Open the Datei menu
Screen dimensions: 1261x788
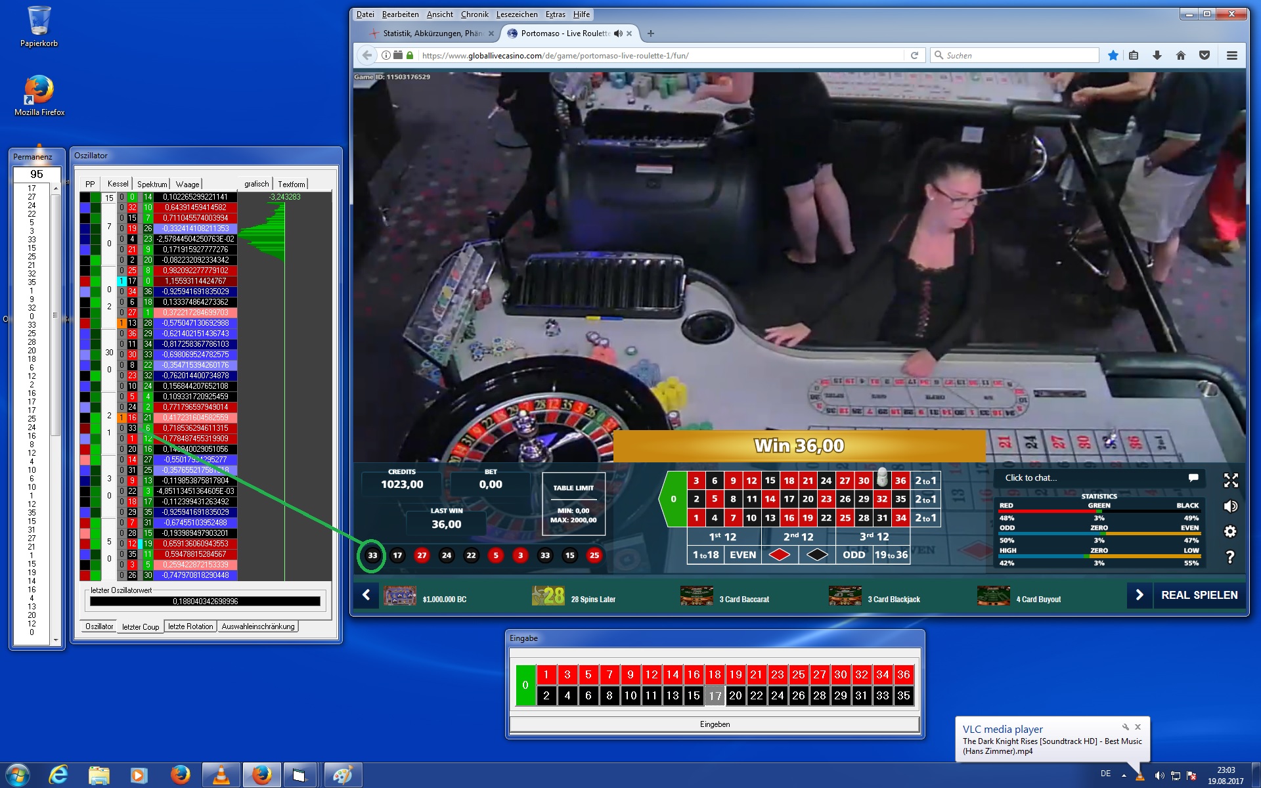pyautogui.click(x=365, y=14)
